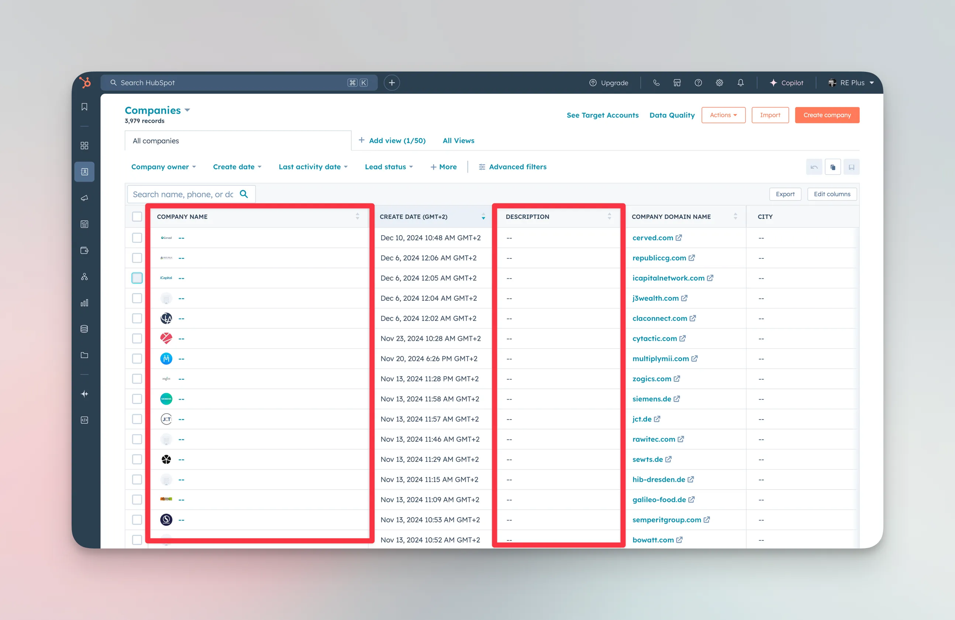Screen dimensions: 955x620
Task: Open the Settings gear icon
Action: [x=720, y=83]
